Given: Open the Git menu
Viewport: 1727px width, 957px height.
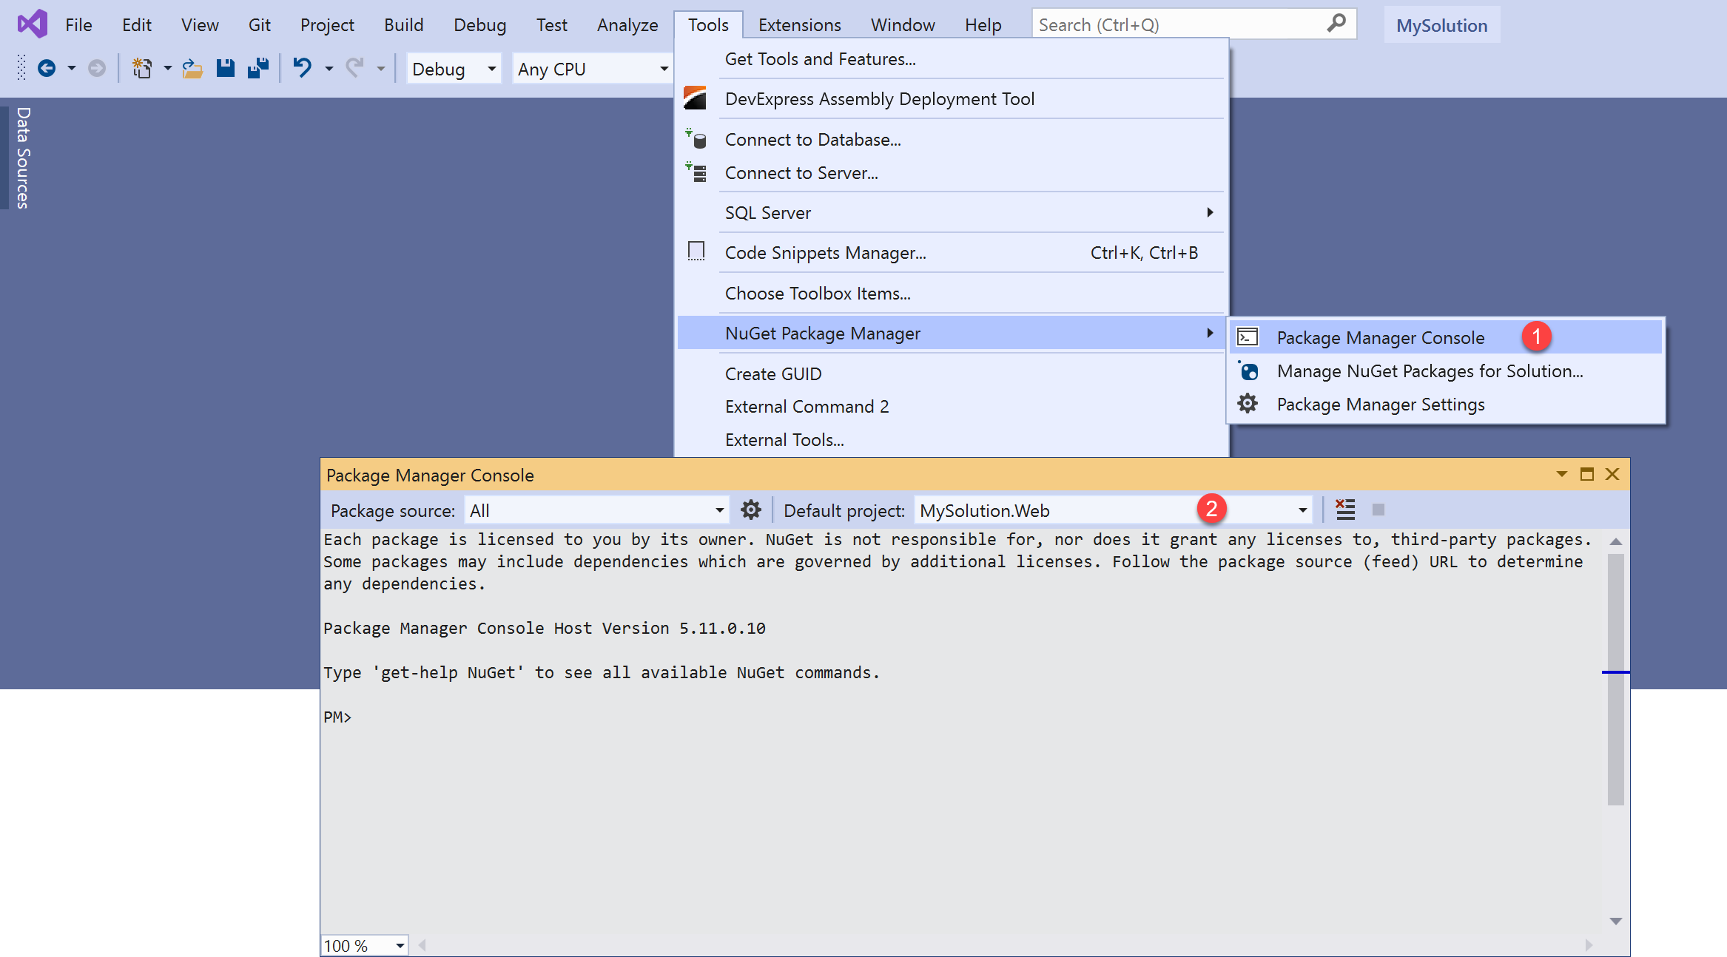Looking at the screenshot, I should click(x=259, y=24).
